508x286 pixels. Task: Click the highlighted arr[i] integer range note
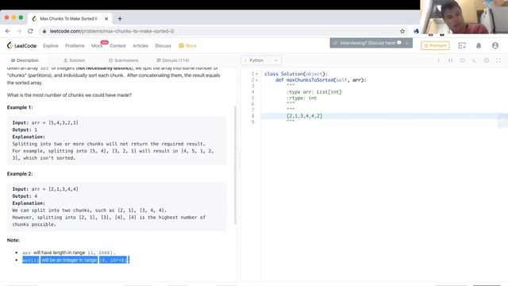[x=76, y=260]
